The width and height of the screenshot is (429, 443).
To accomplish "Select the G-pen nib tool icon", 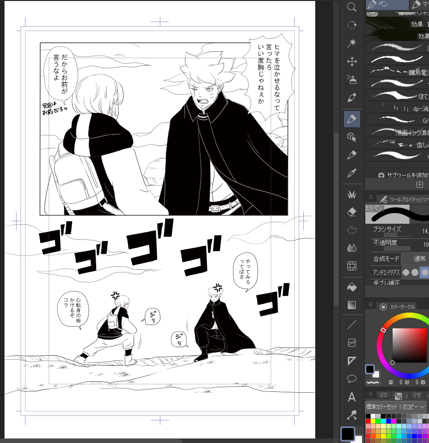I will tap(352, 97).
